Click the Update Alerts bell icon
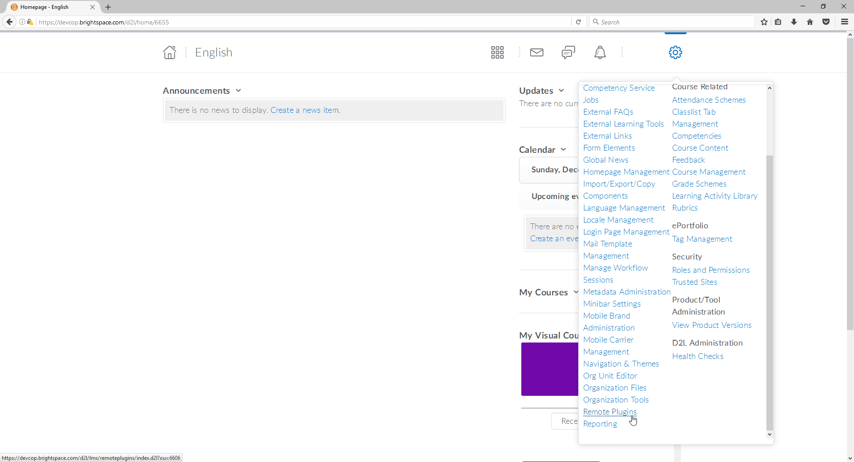854x462 pixels. tap(600, 52)
